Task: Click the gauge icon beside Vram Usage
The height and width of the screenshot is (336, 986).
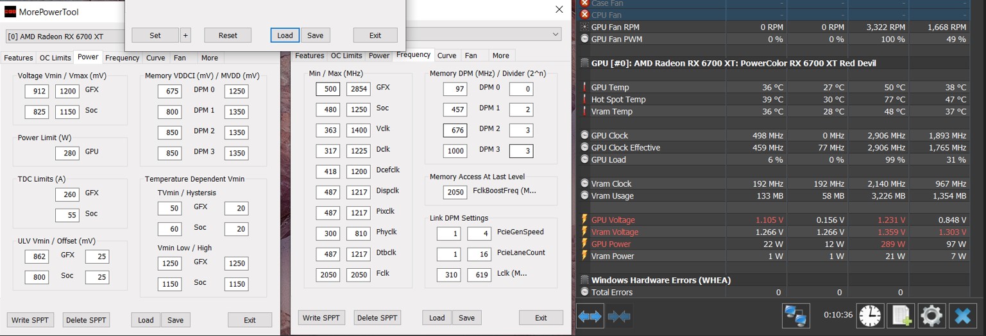Action: tap(584, 196)
